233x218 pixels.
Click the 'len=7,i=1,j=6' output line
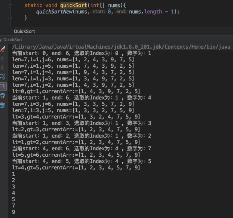pyautogui.click(x=73, y=59)
